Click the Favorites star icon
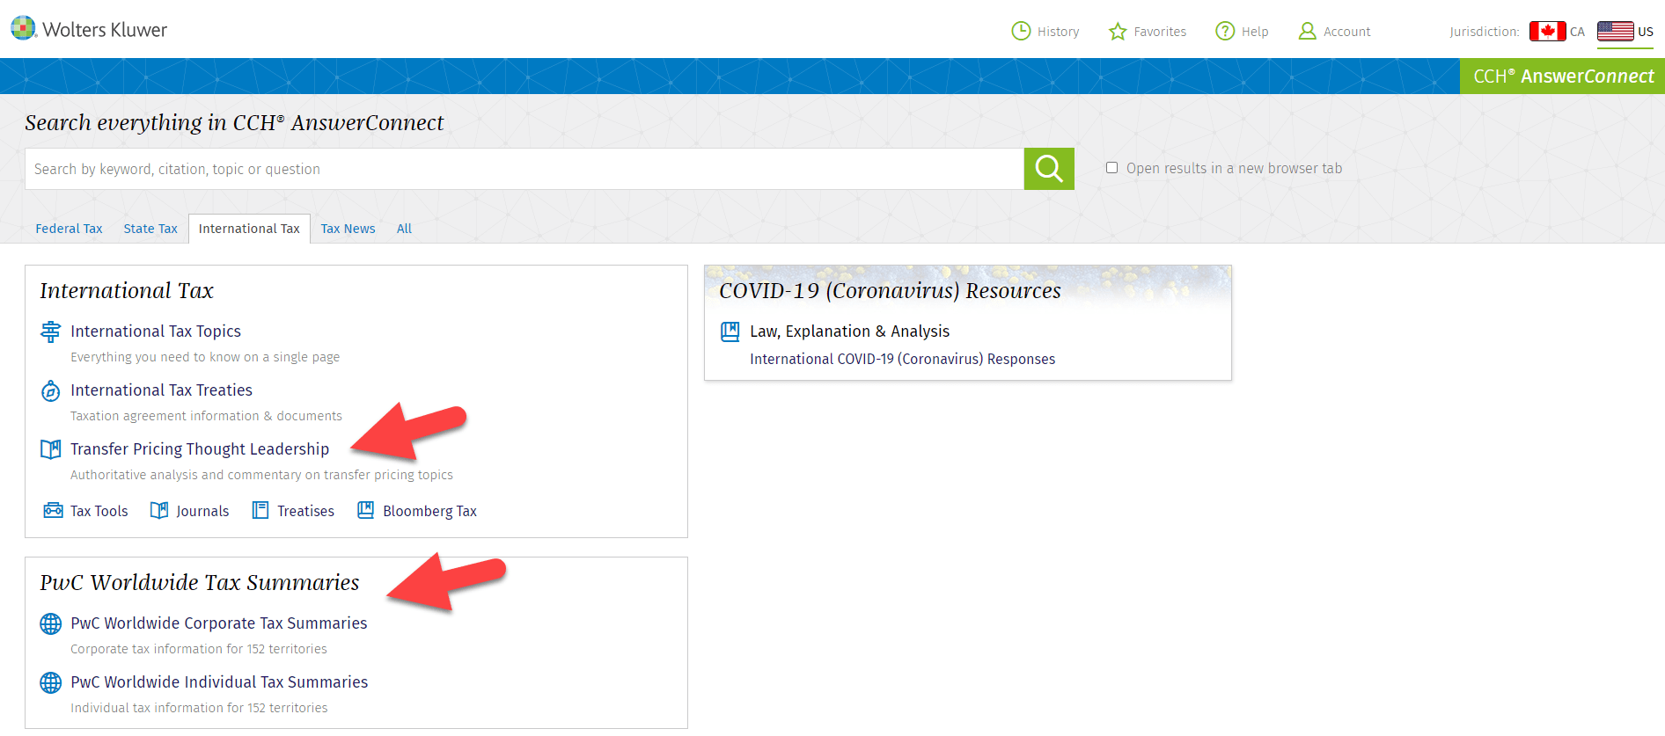 1118,32
